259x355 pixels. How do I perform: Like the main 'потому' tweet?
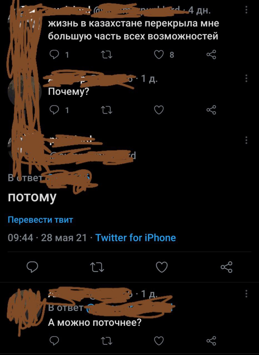click(x=162, y=267)
